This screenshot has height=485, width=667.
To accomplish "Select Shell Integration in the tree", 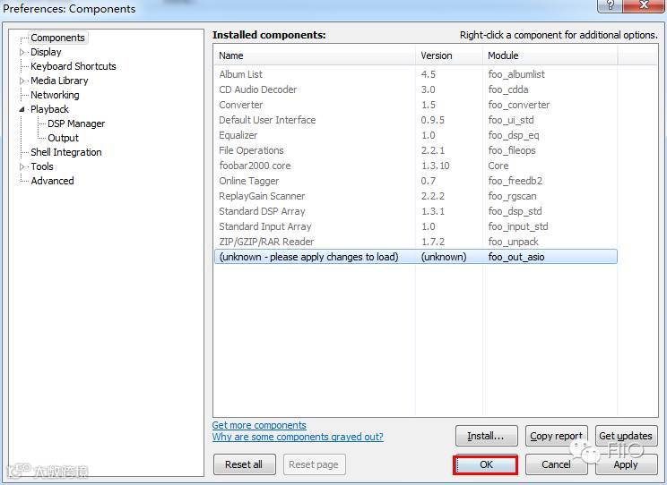I will (66, 152).
